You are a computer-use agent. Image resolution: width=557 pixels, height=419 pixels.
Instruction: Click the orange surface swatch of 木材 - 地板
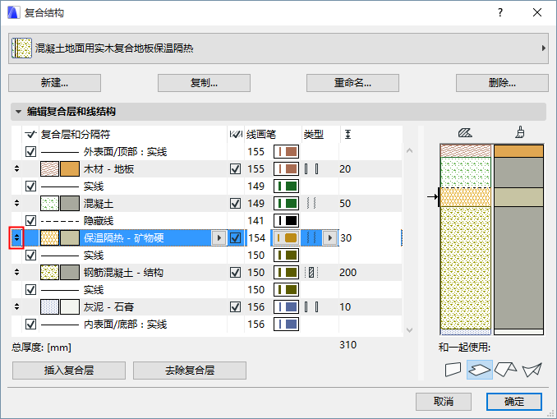tap(70, 168)
